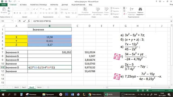Screen dimensions: 173x97
Task: Open Format as Table (Форматировать как таблицу)
Action: click(98, 11)
